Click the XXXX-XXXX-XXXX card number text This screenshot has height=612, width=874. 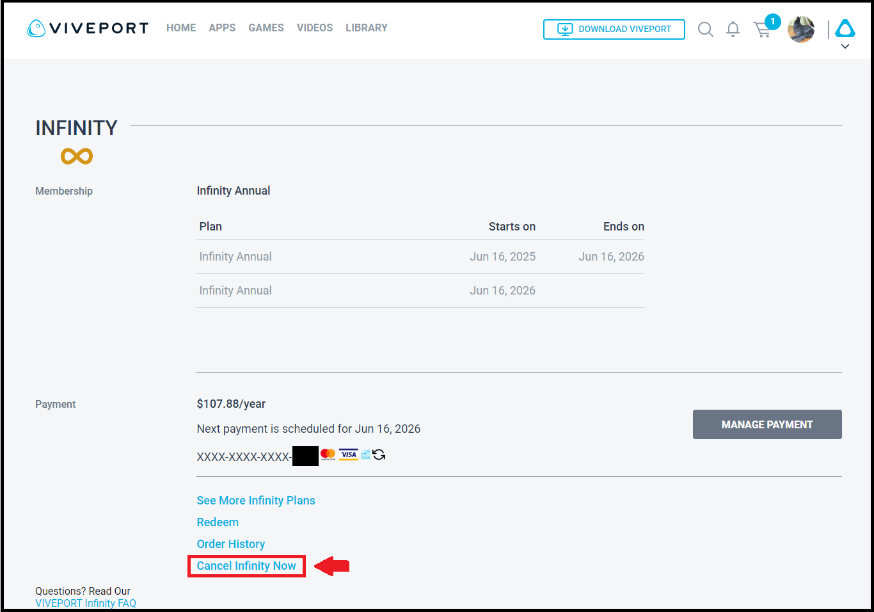coord(244,457)
